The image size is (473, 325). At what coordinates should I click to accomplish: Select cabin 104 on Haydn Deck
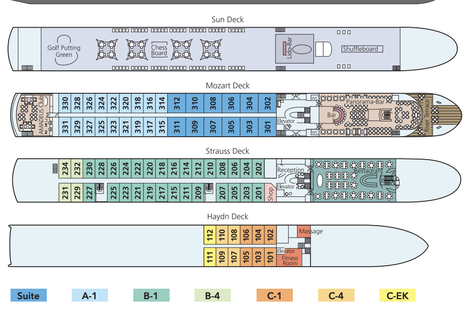(258, 235)
